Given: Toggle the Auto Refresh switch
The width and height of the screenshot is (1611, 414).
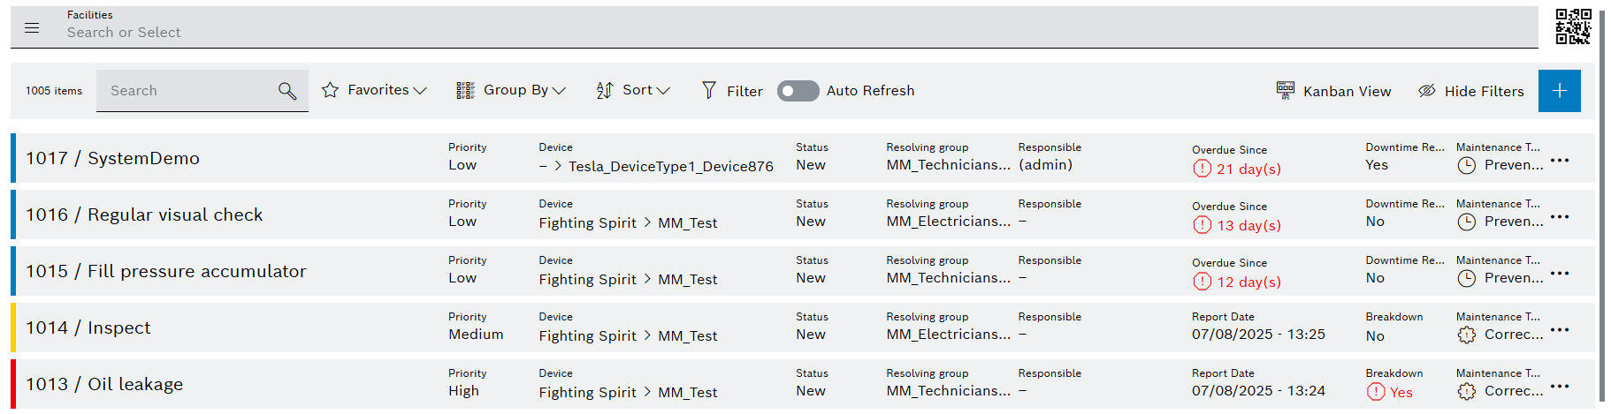Looking at the screenshot, I should (x=798, y=91).
